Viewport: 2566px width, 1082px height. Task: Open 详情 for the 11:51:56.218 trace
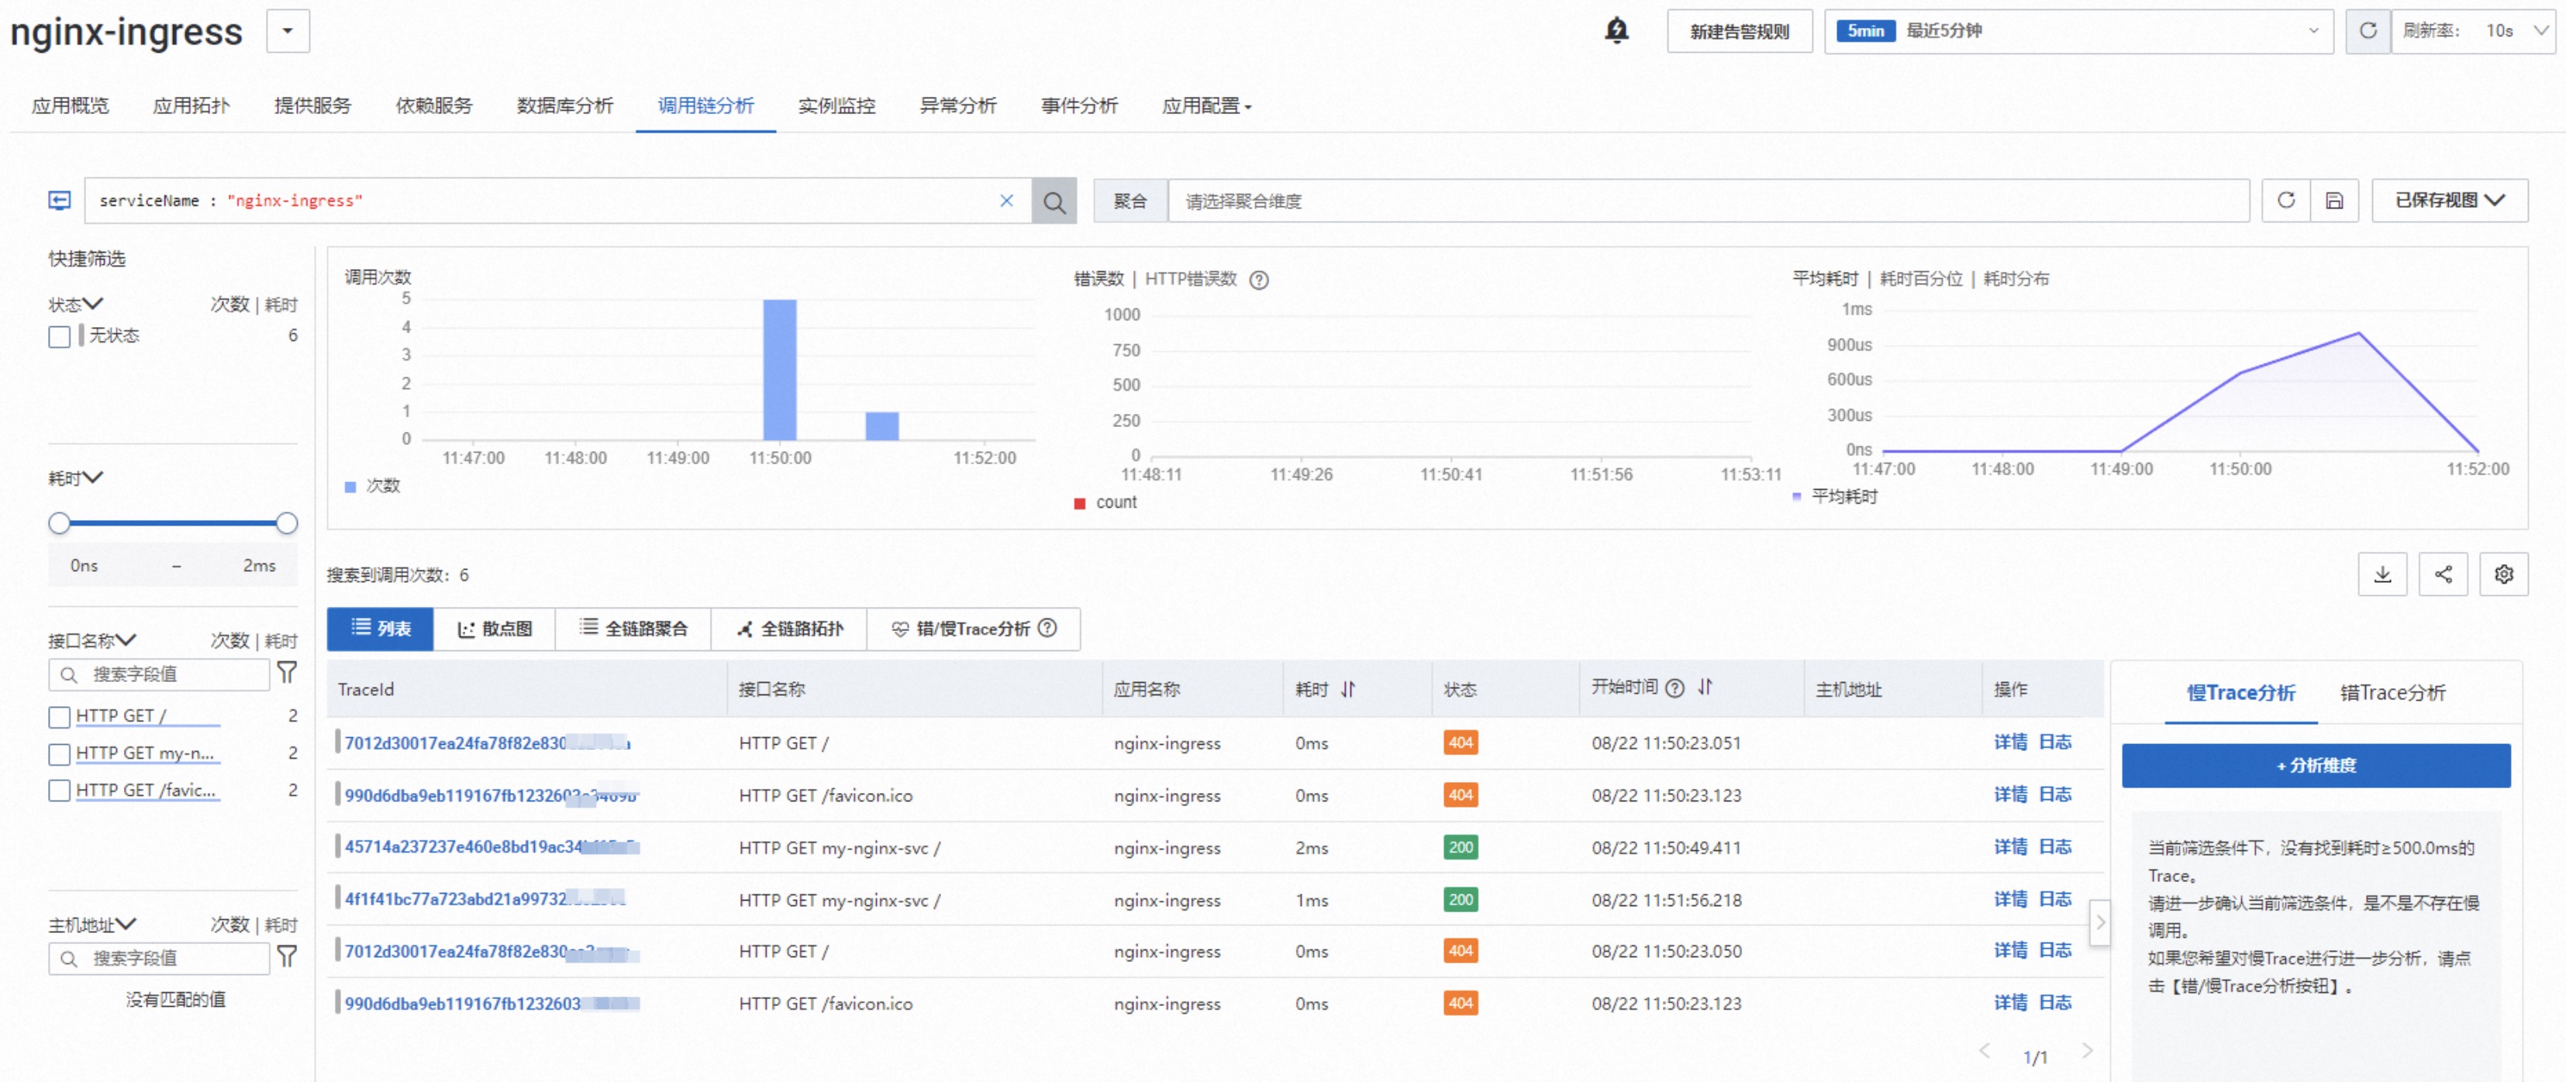pos(2010,898)
